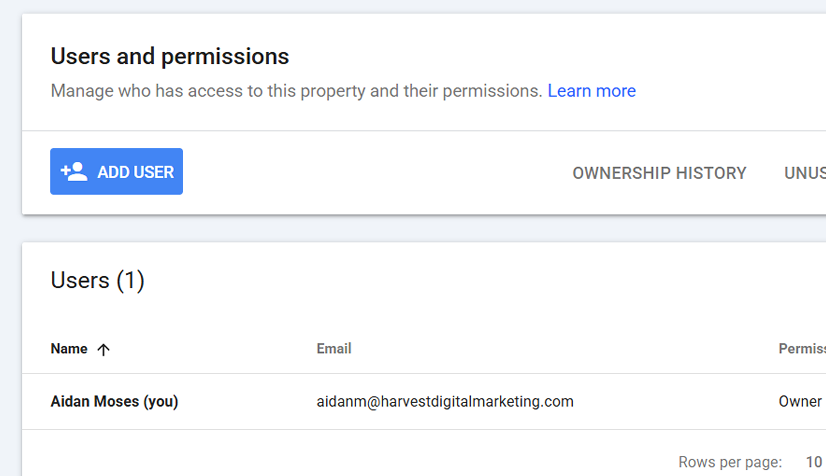Click the Rows per page label
Image resolution: width=826 pixels, height=476 pixels.
pos(730,462)
